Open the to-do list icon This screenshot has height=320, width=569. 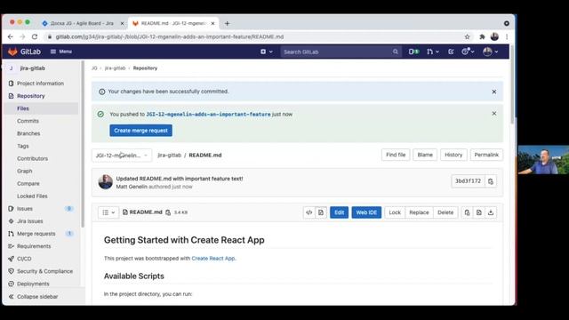pyautogui.click(x=451, y=52)
